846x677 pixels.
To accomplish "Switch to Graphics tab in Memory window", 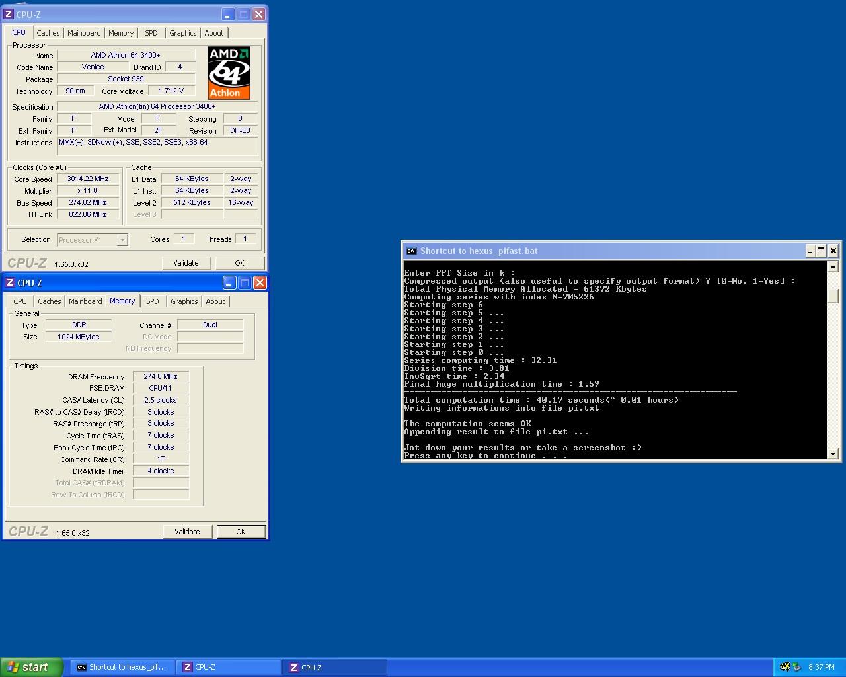I will tap(184, 301).
